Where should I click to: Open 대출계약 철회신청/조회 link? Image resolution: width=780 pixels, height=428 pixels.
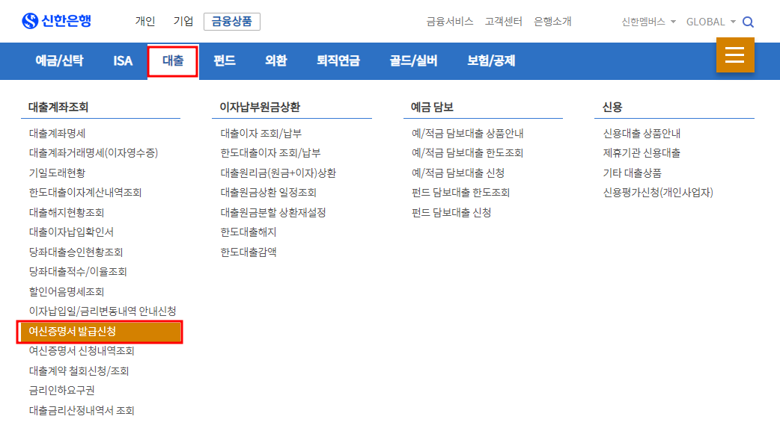pos(79,371)
